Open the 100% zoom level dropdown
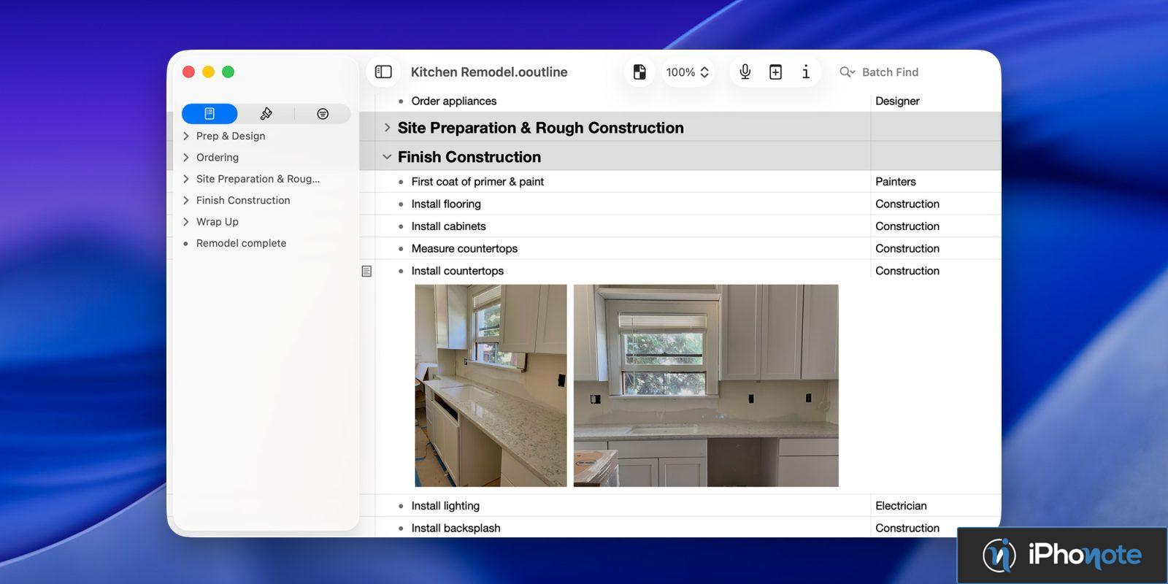The width and height of the screenshot is (1168, 584). 688,72
